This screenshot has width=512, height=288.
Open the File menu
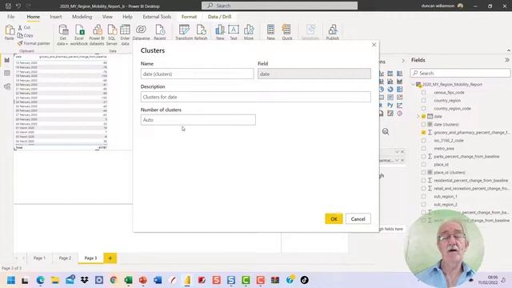pyautogui.click(x=10, y=17)
